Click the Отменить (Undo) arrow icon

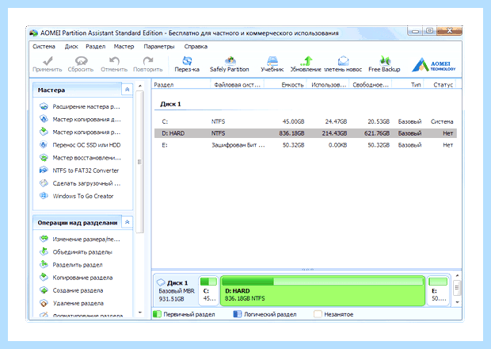(114, 60)
